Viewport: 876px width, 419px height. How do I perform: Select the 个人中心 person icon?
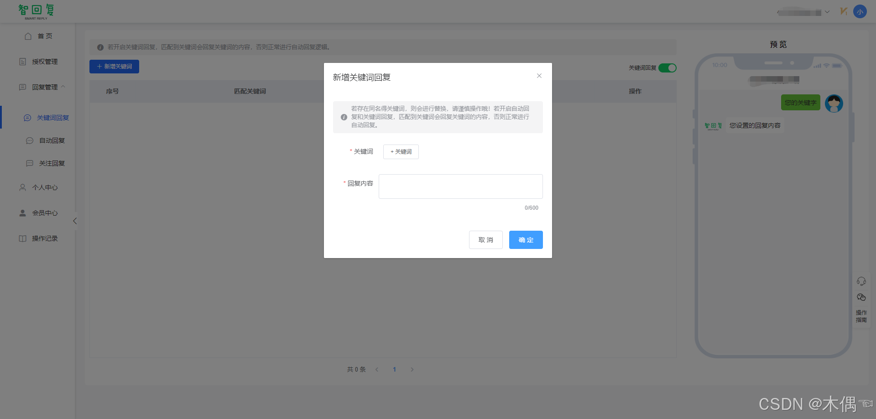pyautogui.click(x=21, y=187)
